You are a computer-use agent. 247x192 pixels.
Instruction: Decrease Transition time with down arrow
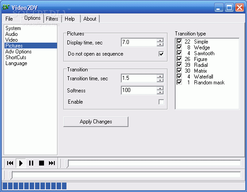click(x=160, y=80)
